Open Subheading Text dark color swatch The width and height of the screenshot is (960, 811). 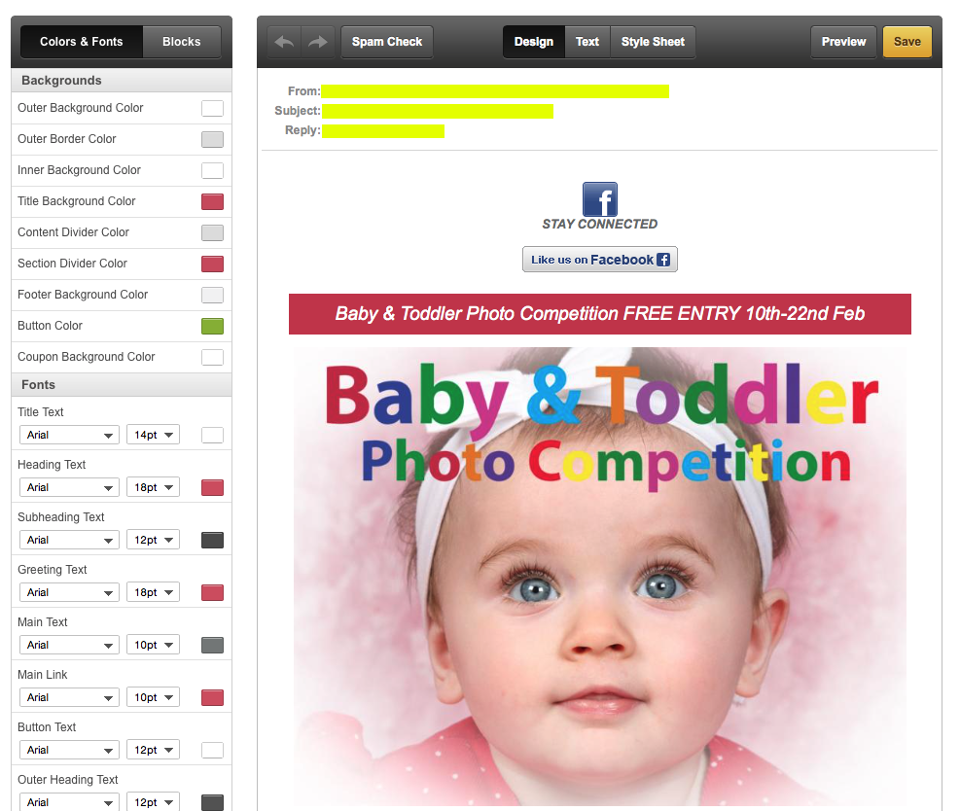[x=212, y=540]
